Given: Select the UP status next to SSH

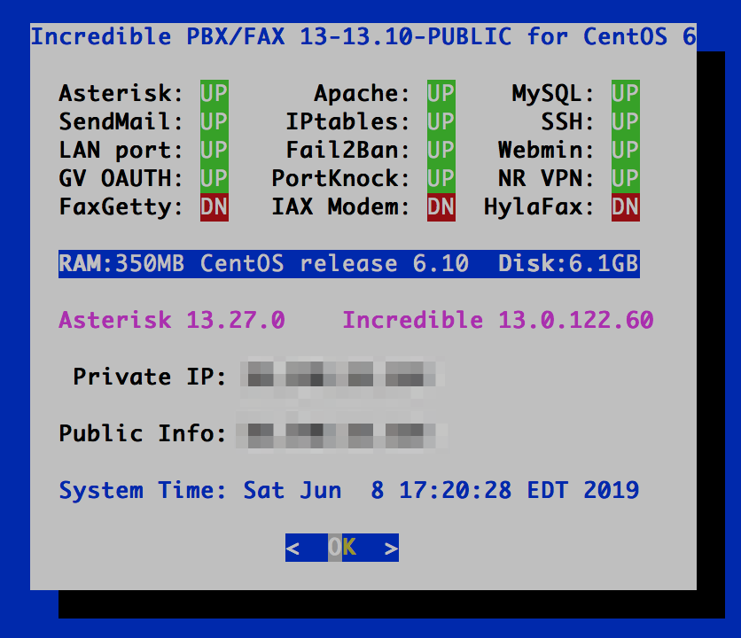Looking at the screenshot, I should coord(625,122).
